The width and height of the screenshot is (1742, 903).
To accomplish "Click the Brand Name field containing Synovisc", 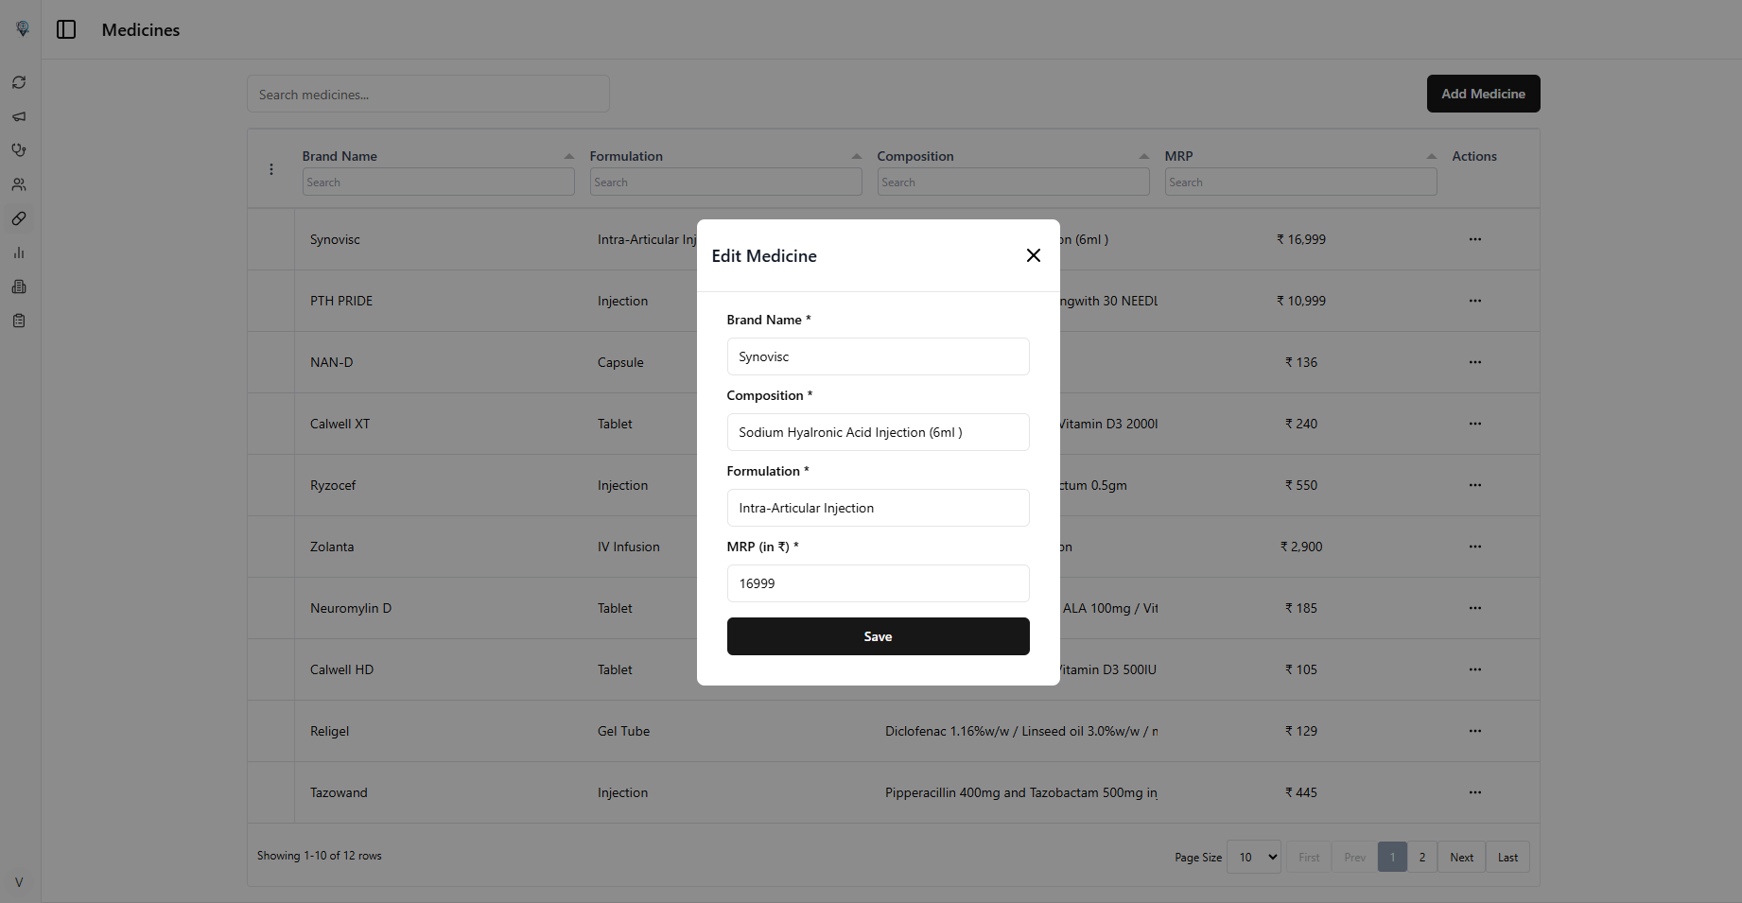I will pyautogui.click(x=878, y=356).
